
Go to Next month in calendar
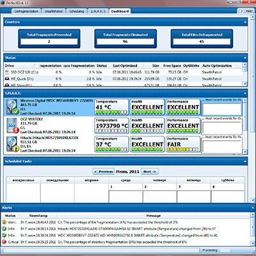tap(150, 172)
